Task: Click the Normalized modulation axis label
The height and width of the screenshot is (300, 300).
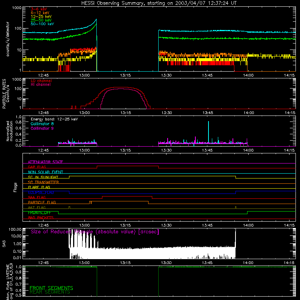Action: point(9,131)
